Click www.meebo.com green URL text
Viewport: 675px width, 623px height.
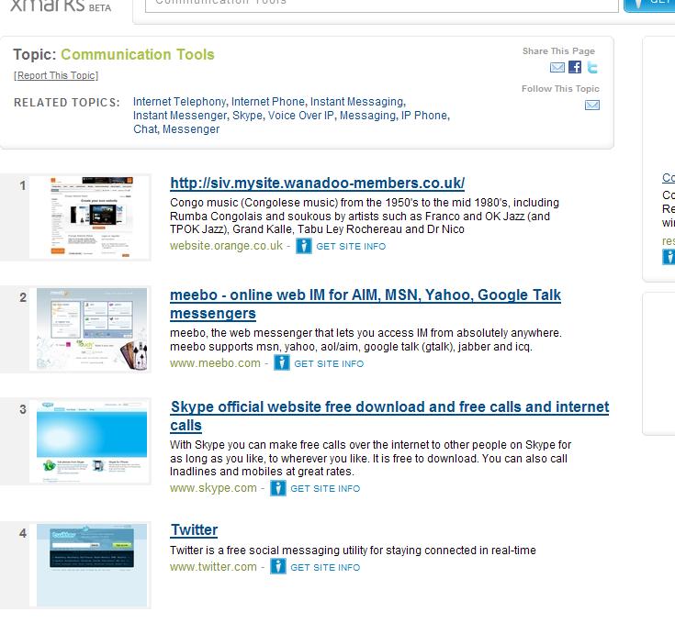[215, 363]
